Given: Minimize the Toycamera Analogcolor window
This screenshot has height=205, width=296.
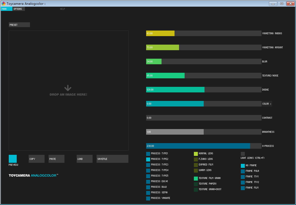Looking at the screenshot, I should coord(273,4).
